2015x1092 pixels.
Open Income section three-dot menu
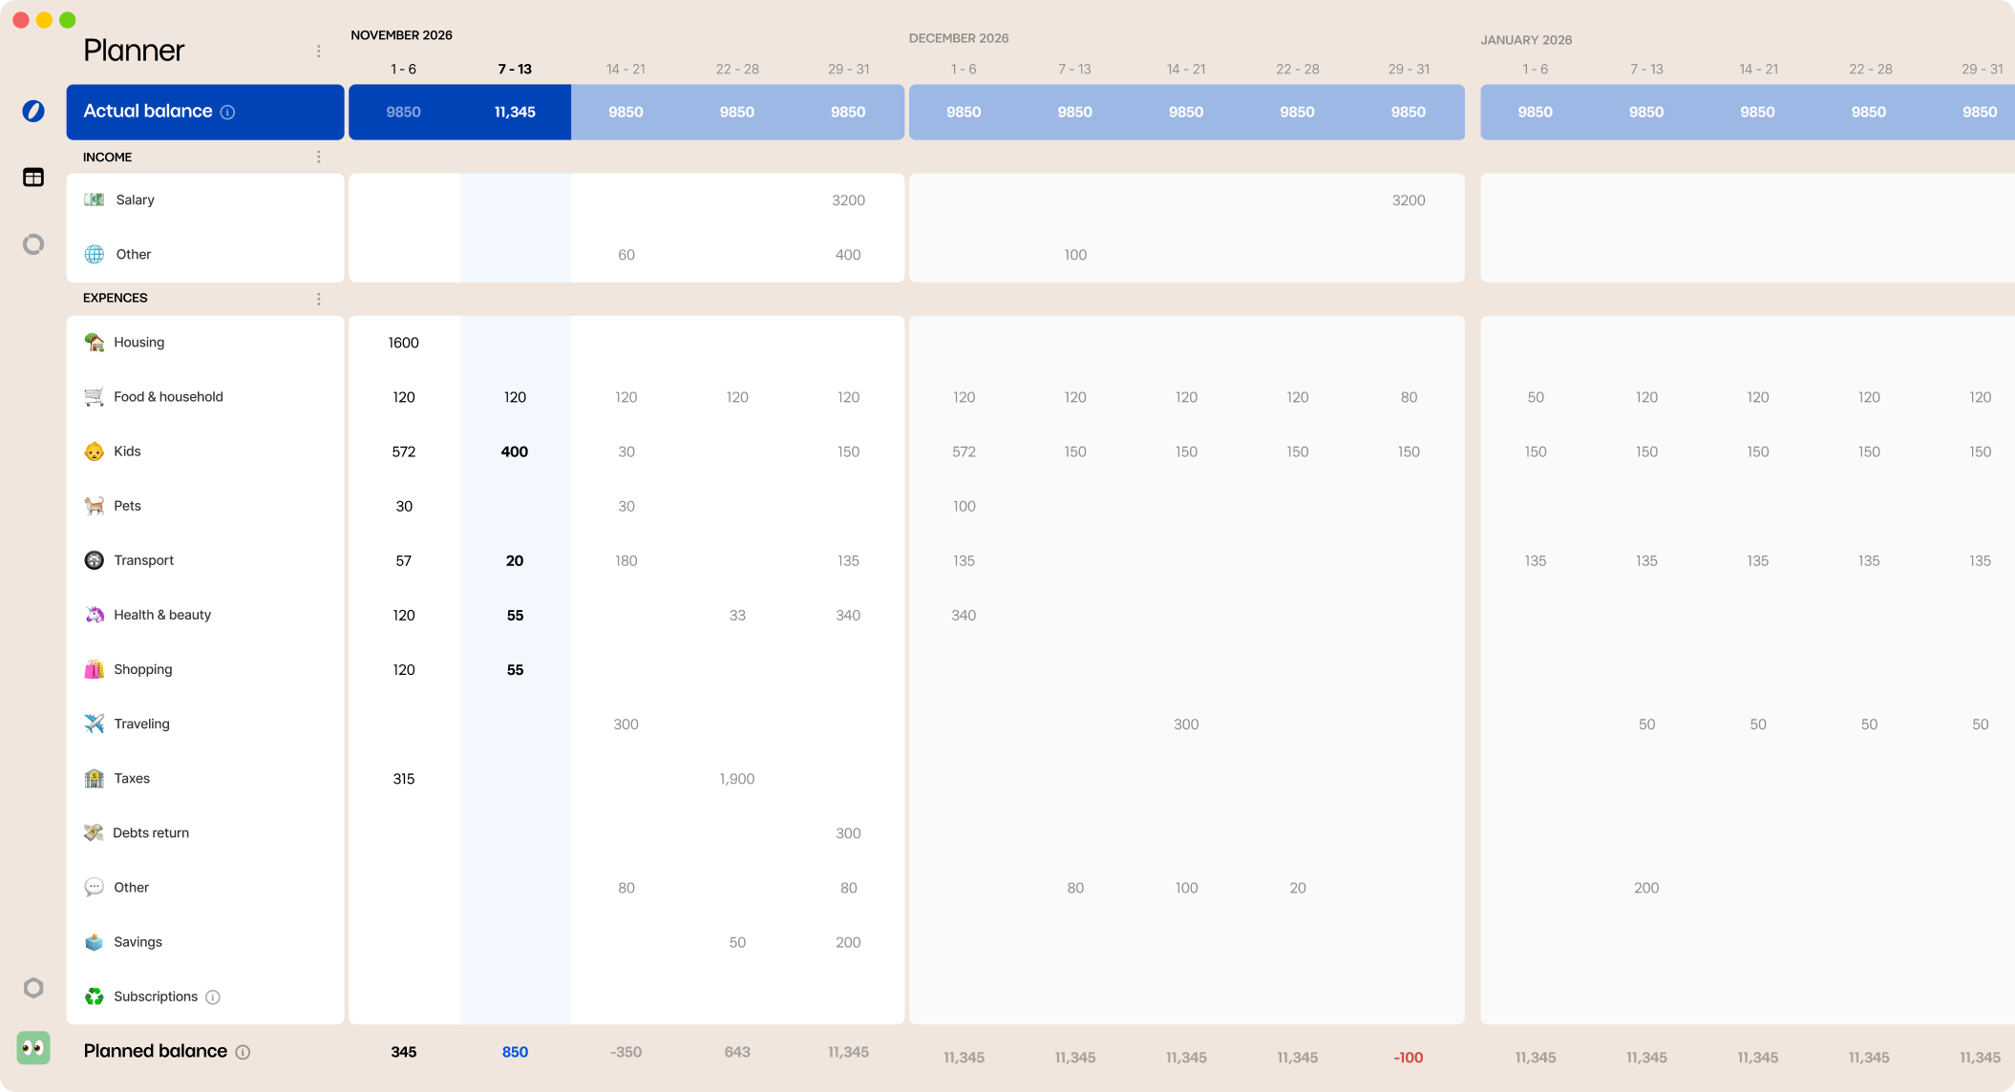[x=319, y=157]
